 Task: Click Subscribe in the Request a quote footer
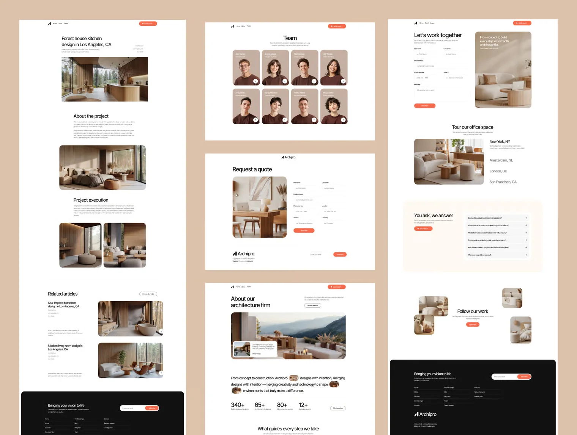340,255
